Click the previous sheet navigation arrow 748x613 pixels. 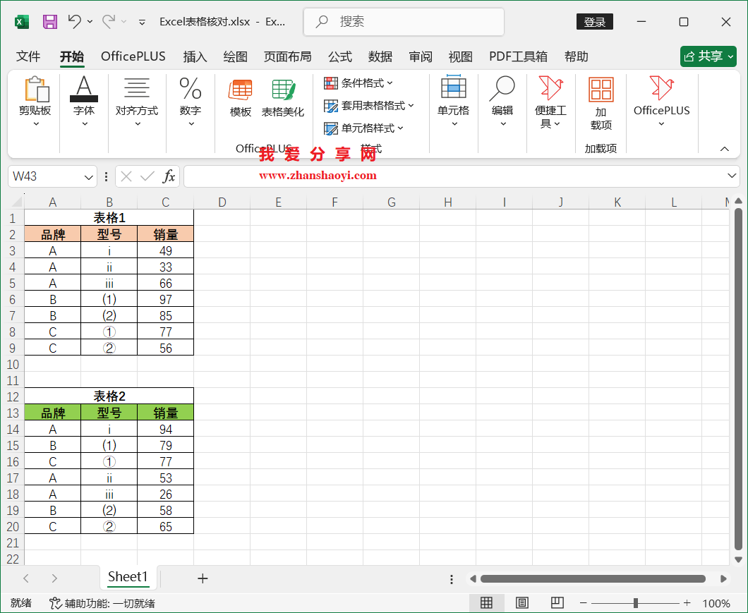pos(26,578)
